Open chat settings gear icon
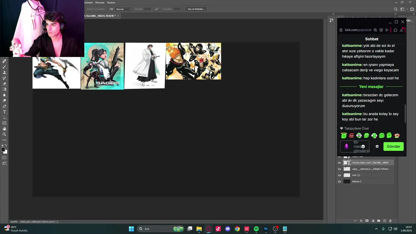The width and height of the screenshot is (416, 234). point(377,147)
